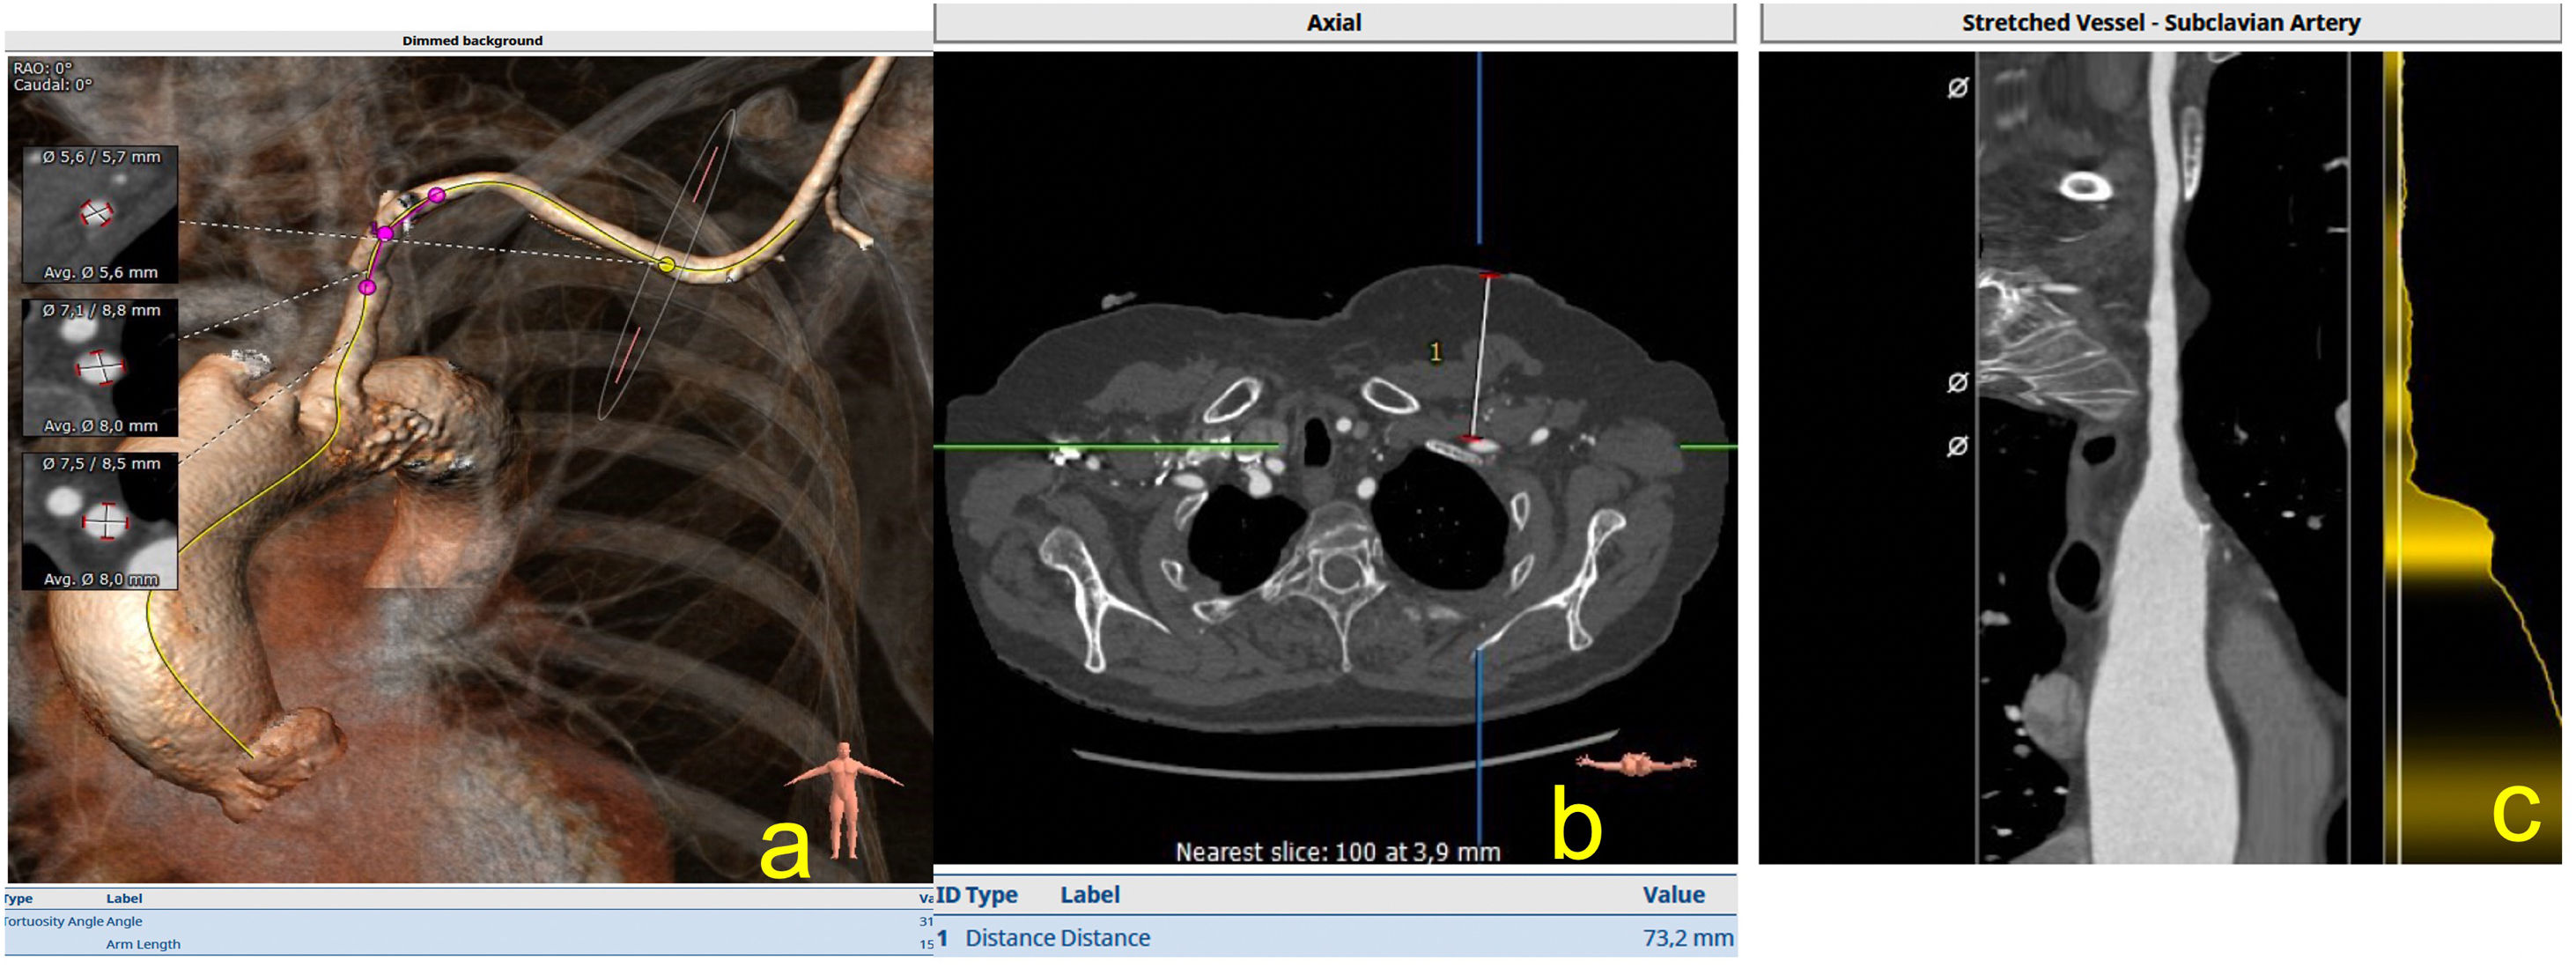Click the Axial view header
This screenshot has width=2576, height=967.
tap(1333, 23)
